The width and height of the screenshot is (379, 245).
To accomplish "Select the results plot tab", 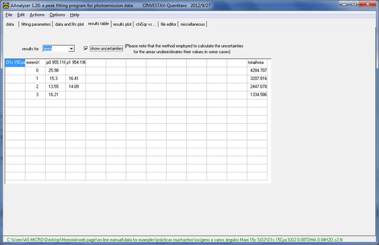I will (x=122, y=24).
